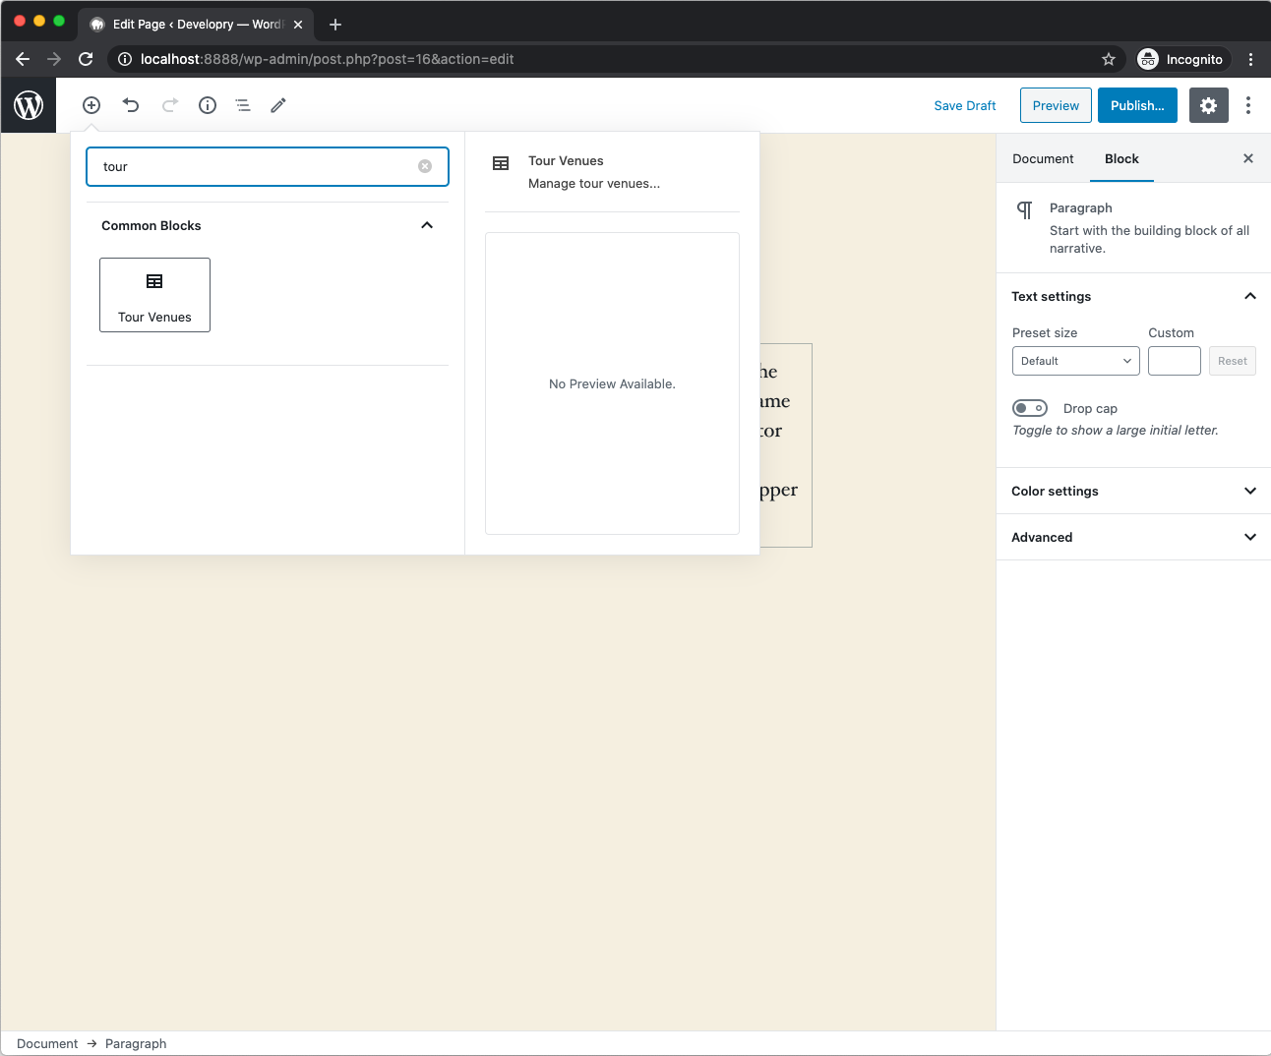
Task: Click the WordPress logo icon
Action: click(x=29, y=105)
